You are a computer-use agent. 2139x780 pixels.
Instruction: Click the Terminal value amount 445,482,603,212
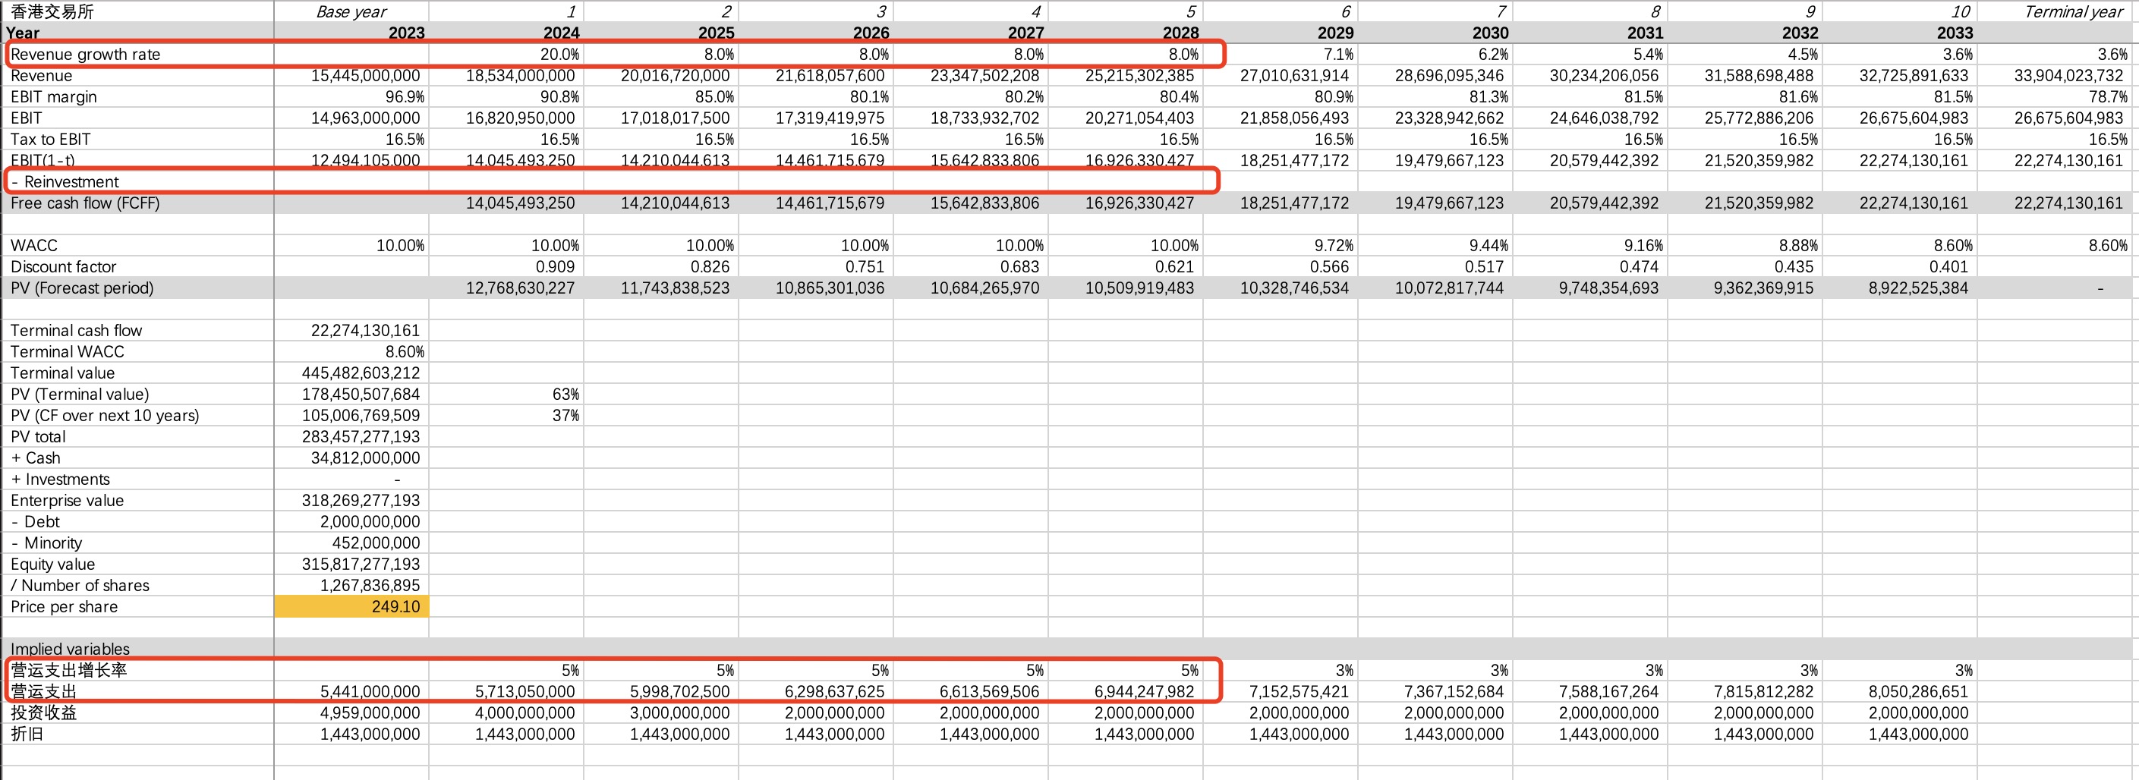(361, 373)
